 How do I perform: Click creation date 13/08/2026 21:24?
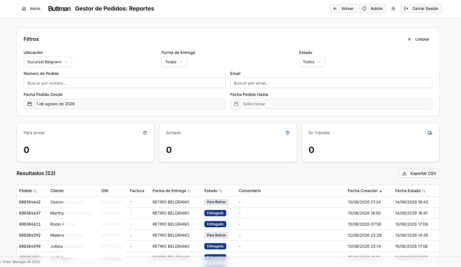(x=364, y=202)
